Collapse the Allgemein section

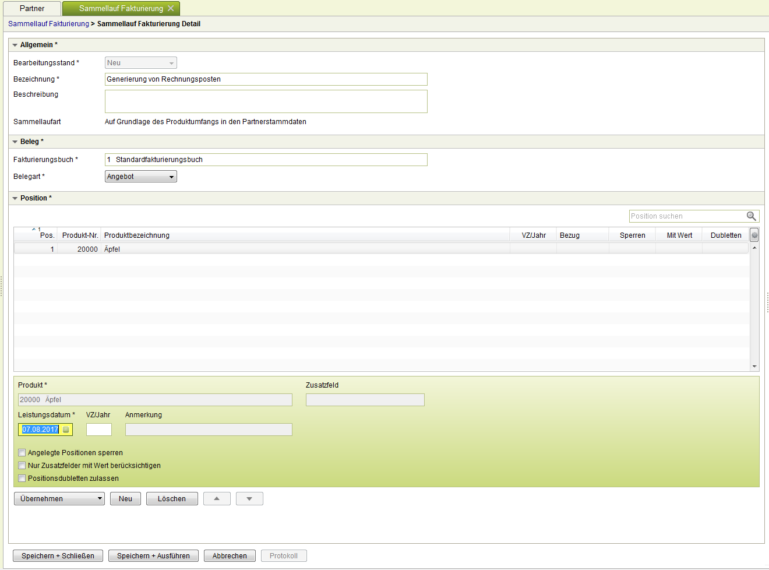pos(15,45)
